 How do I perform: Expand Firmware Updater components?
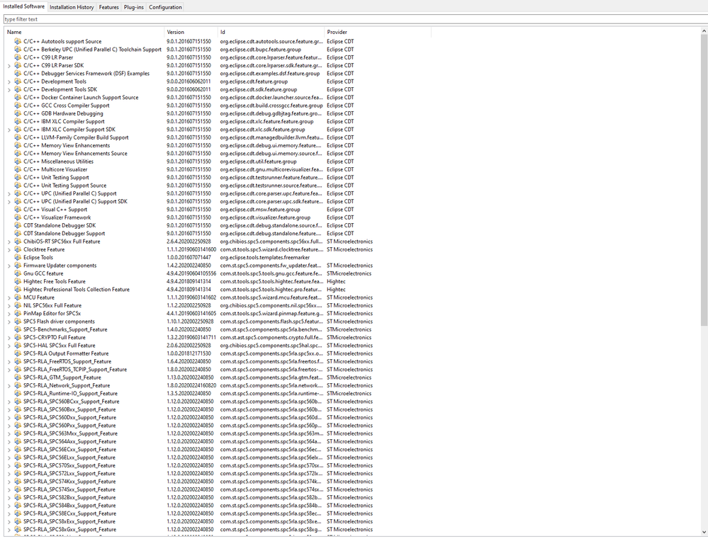9,266
